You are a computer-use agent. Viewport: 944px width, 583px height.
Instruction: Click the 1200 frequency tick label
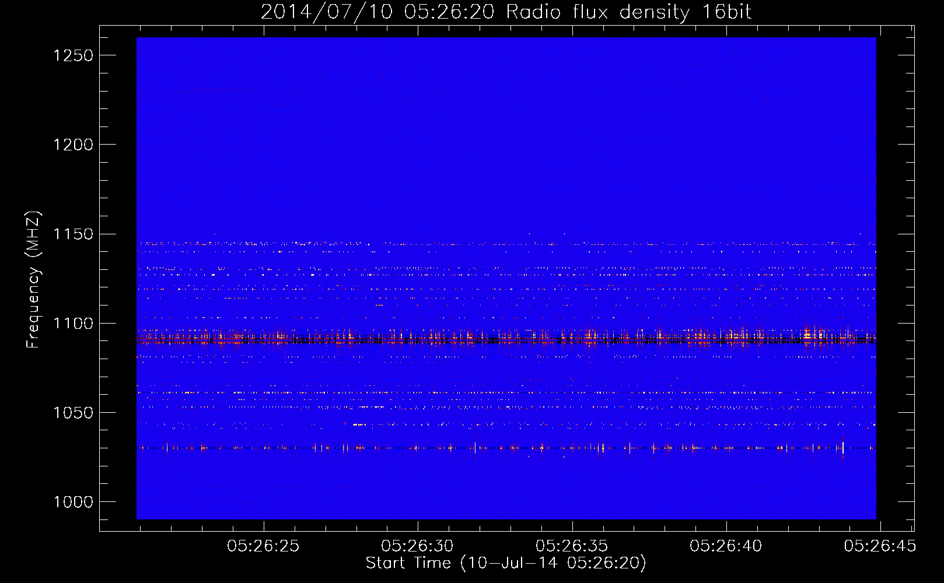click(73, 145)
